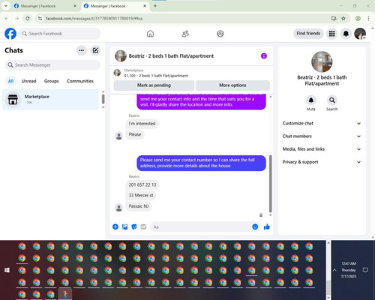Viewport: 375px width, 300px height.
Task: Click Find friends button
Action: 308,34
